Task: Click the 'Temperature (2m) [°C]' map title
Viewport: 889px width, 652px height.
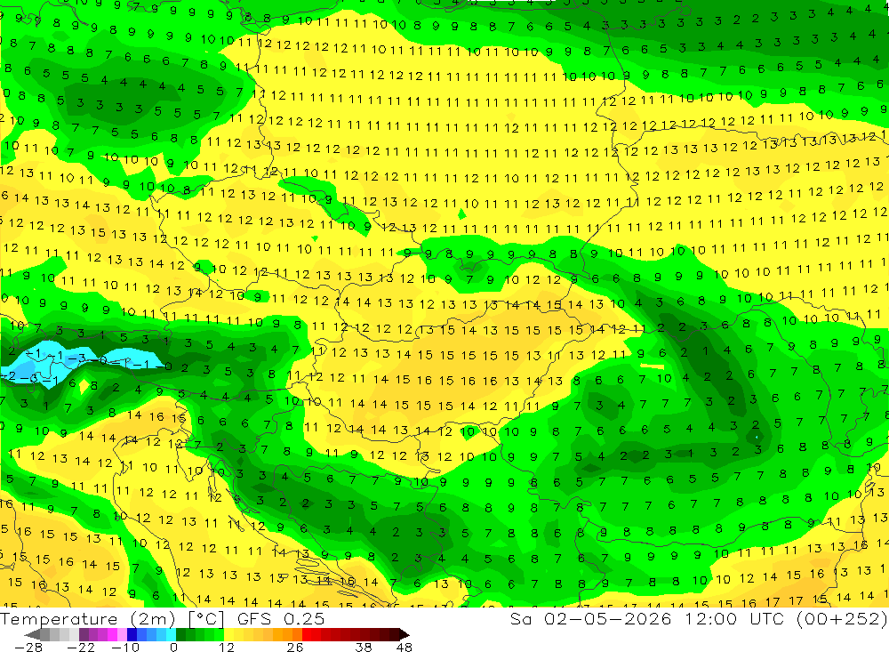Action: point(112,618)
